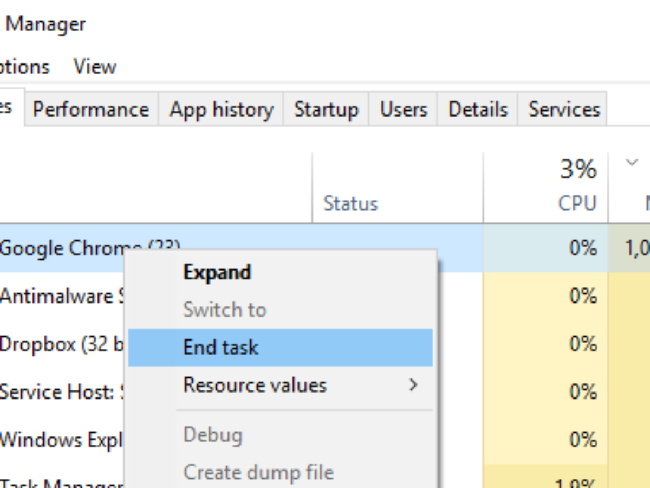Open the Resource values submenu
Viewport: 650px width, 488px height.
pyautogui.click(x=281, y=386)
